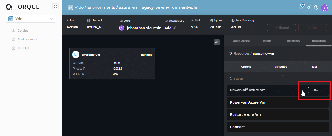Collapse sidebar with the expand arrows icon
332x136 pixels.
click(x=56, y=7)
